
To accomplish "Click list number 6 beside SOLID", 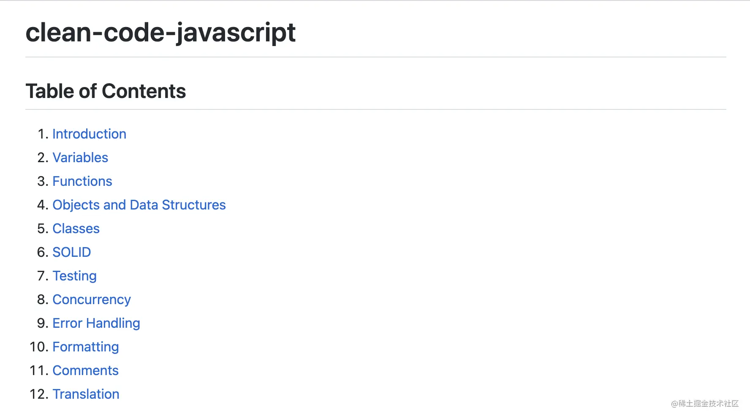I will 43,252.
